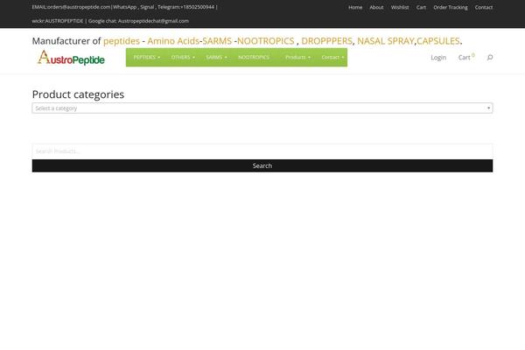
Task: Click the NASAL SPRAY link in tagline
Action: pos(386,41)
